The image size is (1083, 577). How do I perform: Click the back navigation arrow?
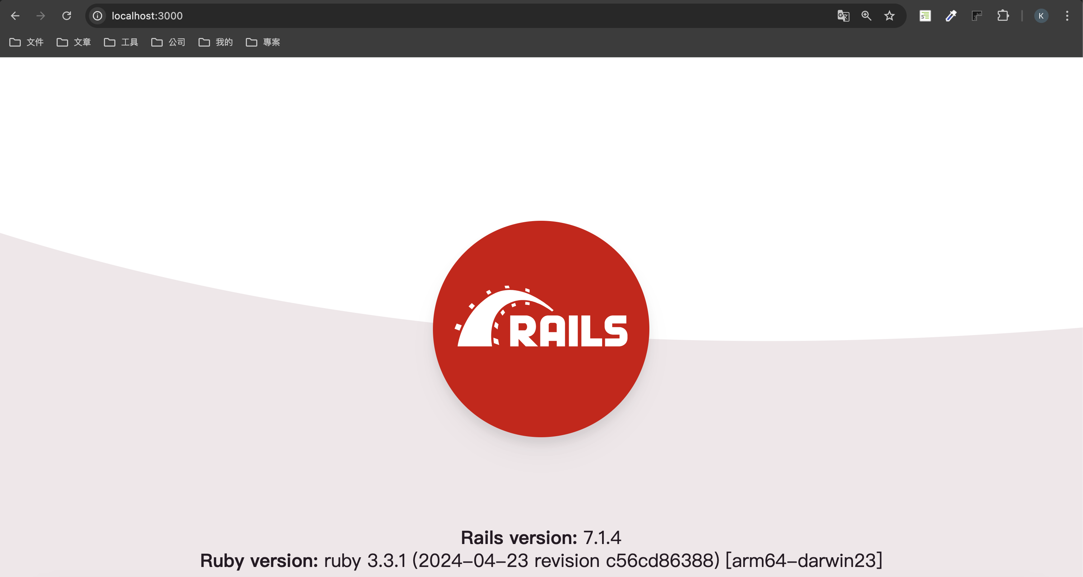coord(16,16)
